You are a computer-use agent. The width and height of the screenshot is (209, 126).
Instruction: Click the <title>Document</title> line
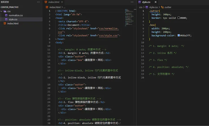[74, 25]
